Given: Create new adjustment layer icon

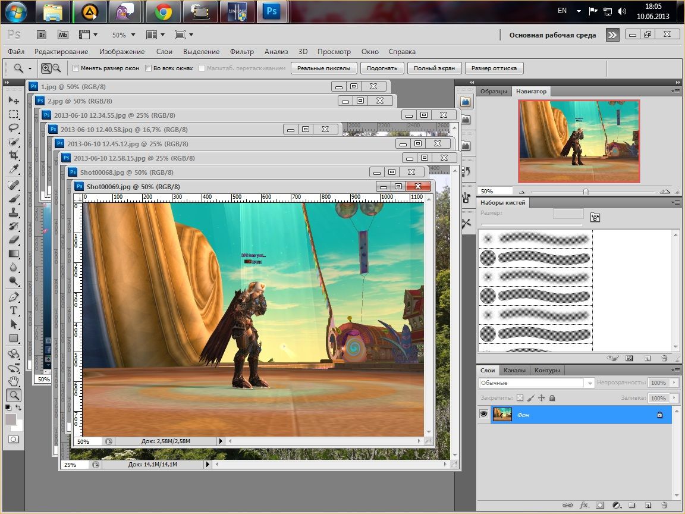Looking at the screenshot, I should tap(616, 505).
